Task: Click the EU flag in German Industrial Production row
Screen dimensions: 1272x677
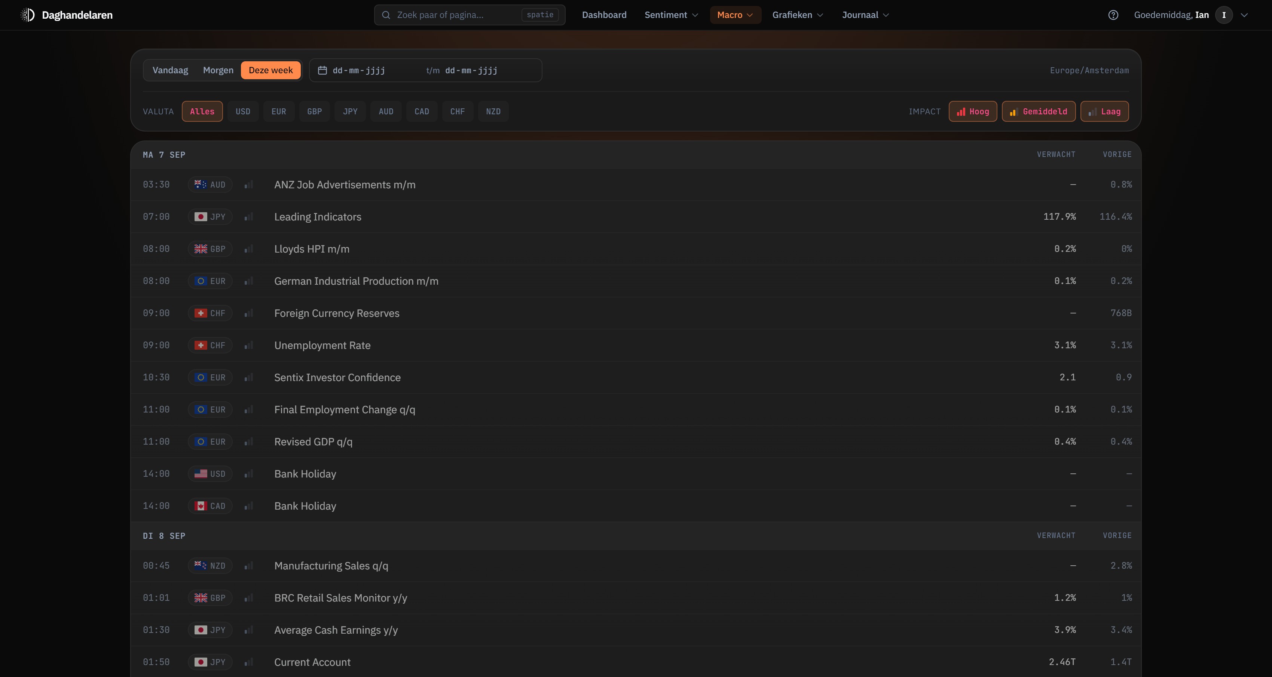Action: pos(201,281)
